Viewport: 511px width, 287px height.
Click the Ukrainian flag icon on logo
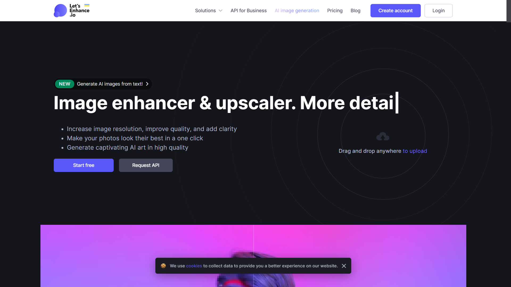click(87, 6)
